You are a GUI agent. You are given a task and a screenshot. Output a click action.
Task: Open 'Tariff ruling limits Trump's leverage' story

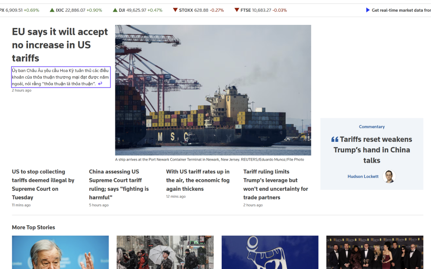click(x=276, y=184)
